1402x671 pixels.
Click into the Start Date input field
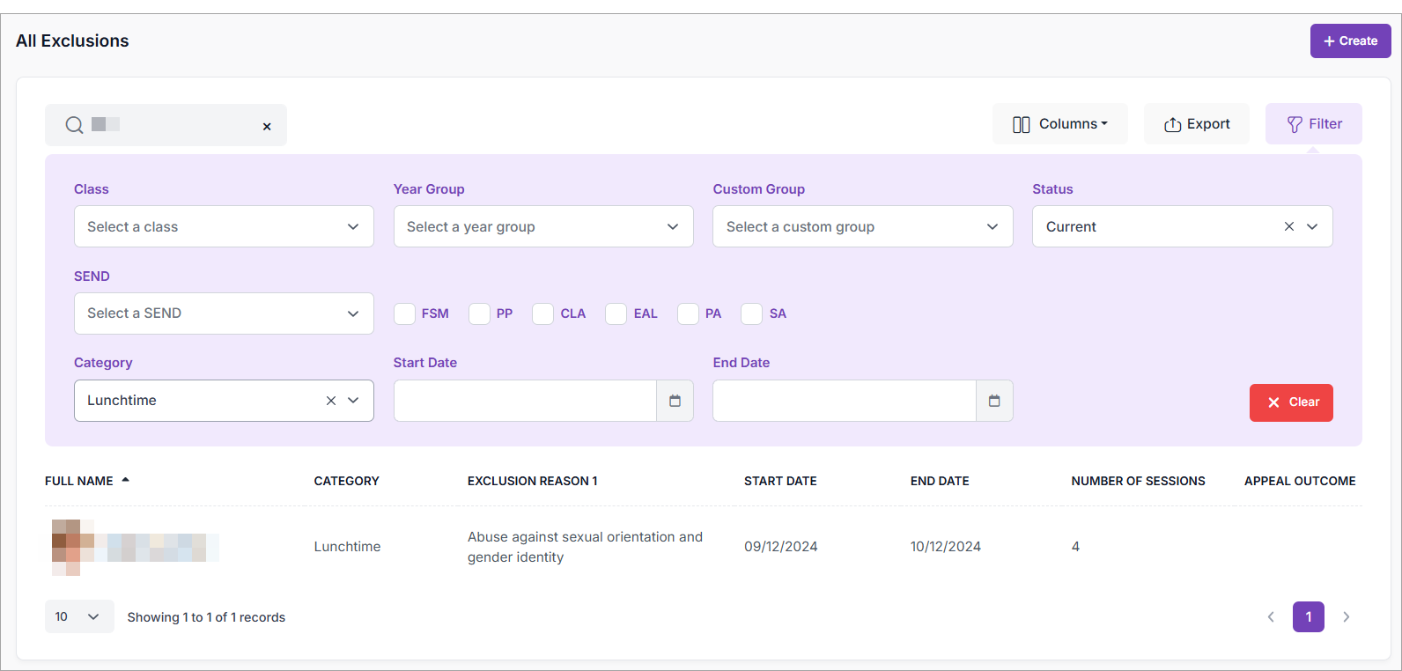pyautogui.click(x=525, y=401)
